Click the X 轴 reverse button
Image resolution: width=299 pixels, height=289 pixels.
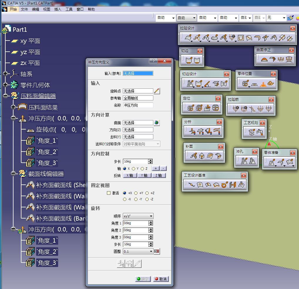click(130, 175)
